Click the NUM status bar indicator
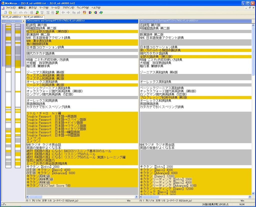Viewport: 256px width, 207px height. click(x=242, y=205)
